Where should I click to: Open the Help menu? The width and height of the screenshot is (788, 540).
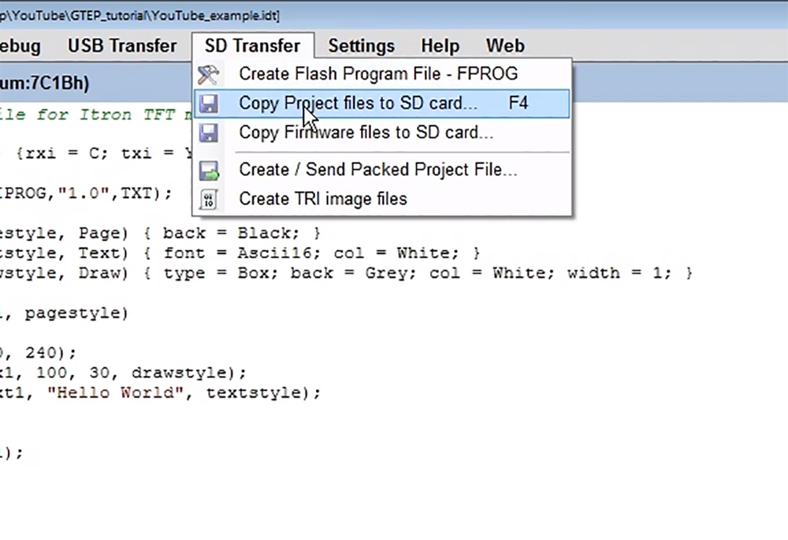click(440, 46)
